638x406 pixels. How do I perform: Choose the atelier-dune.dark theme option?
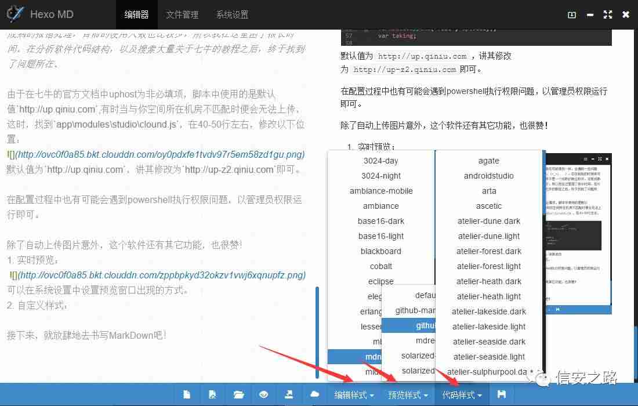(x=489, y=221)
